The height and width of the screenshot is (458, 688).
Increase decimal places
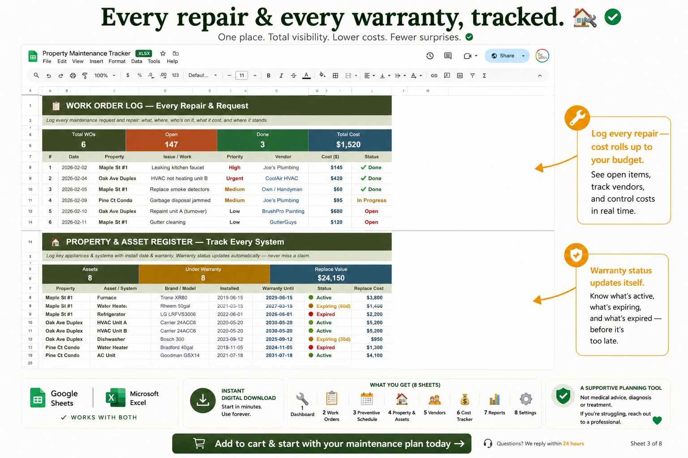click(163, 76)
